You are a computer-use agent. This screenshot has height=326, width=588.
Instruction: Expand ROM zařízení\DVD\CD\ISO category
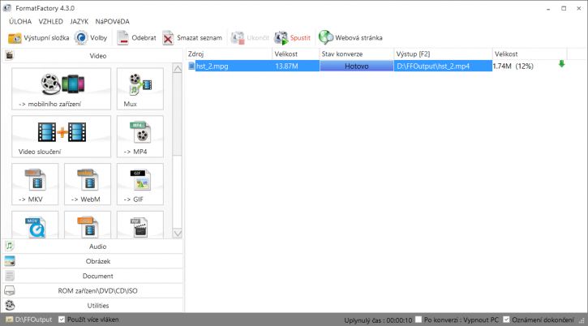pos(93,291)
